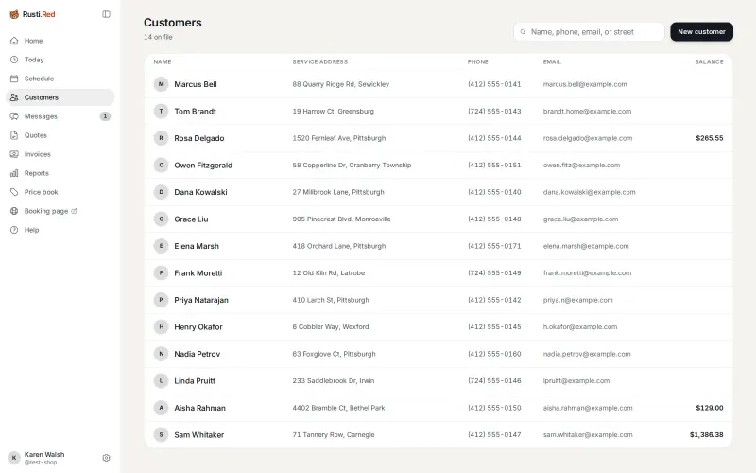This screenshot has width=756, height=473.
Task: Click the BALANCE column header
Action: (x=709, y=61)
